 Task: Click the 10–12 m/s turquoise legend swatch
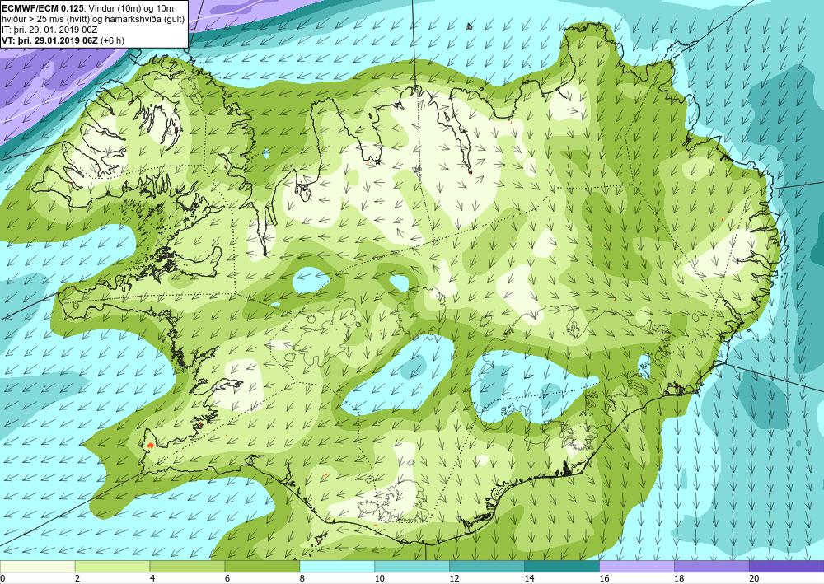[x=412, y=567]
